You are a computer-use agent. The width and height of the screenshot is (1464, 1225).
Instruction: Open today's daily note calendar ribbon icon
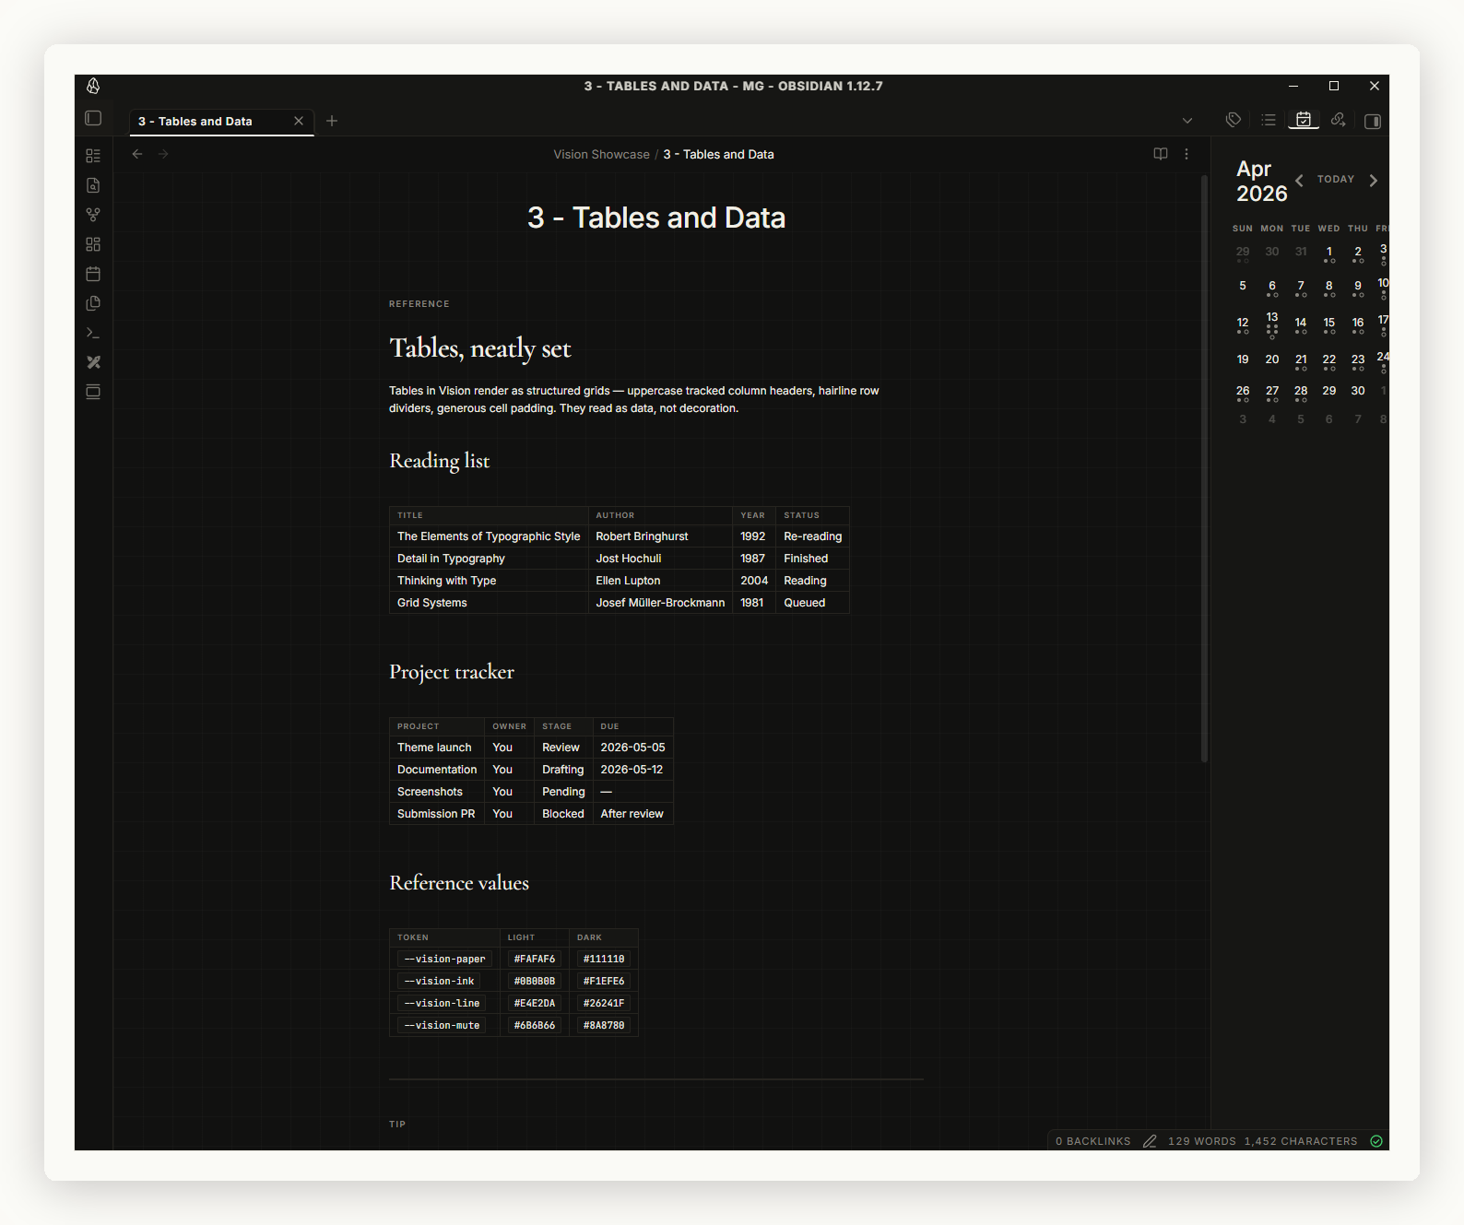click(x=93, y=274)
